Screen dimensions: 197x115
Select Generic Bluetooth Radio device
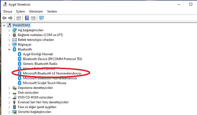[x=40, y=64]
